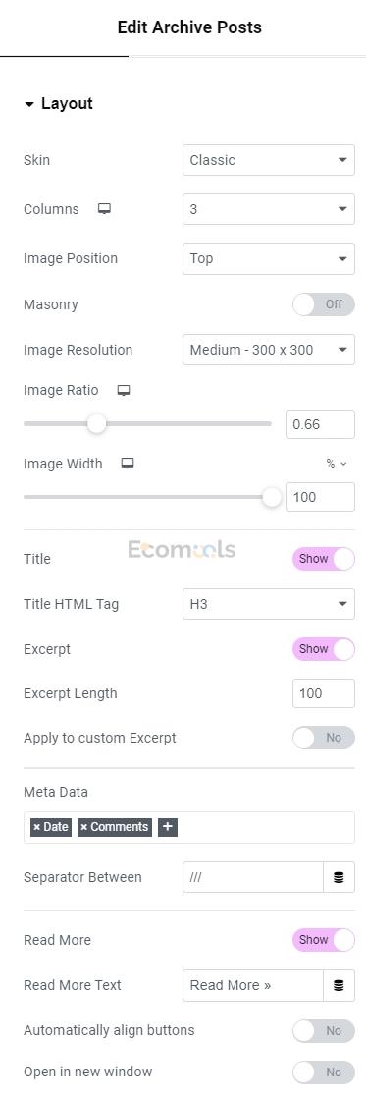Screen dimensions: 366x1100
Task: Change the Image Width unit selector
Action: point(337,464)
